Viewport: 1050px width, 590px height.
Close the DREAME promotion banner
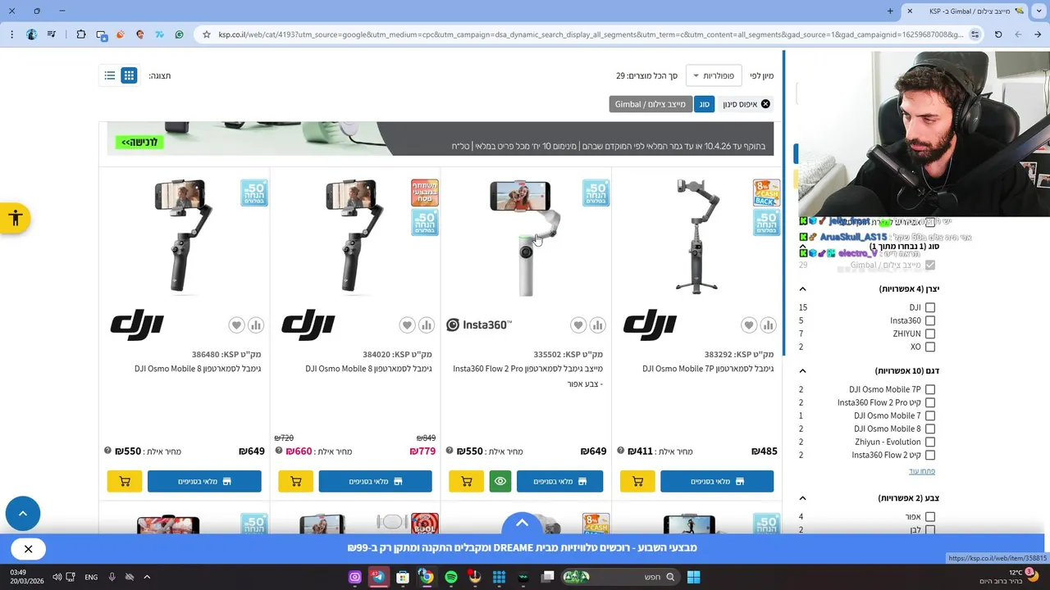point(28,549)
